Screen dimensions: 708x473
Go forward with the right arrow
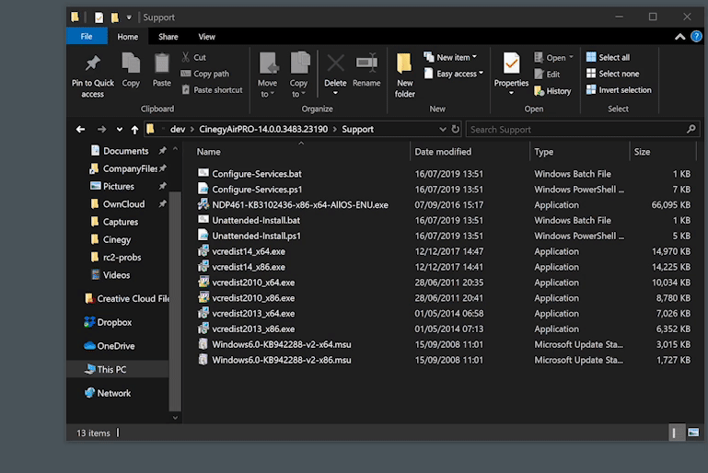click(x=101, y=130)
